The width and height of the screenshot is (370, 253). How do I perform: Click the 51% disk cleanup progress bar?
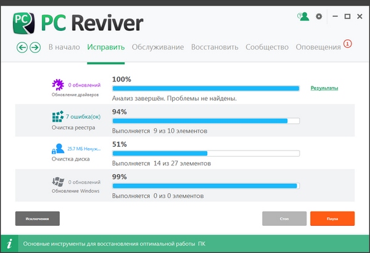click(206, 153)
